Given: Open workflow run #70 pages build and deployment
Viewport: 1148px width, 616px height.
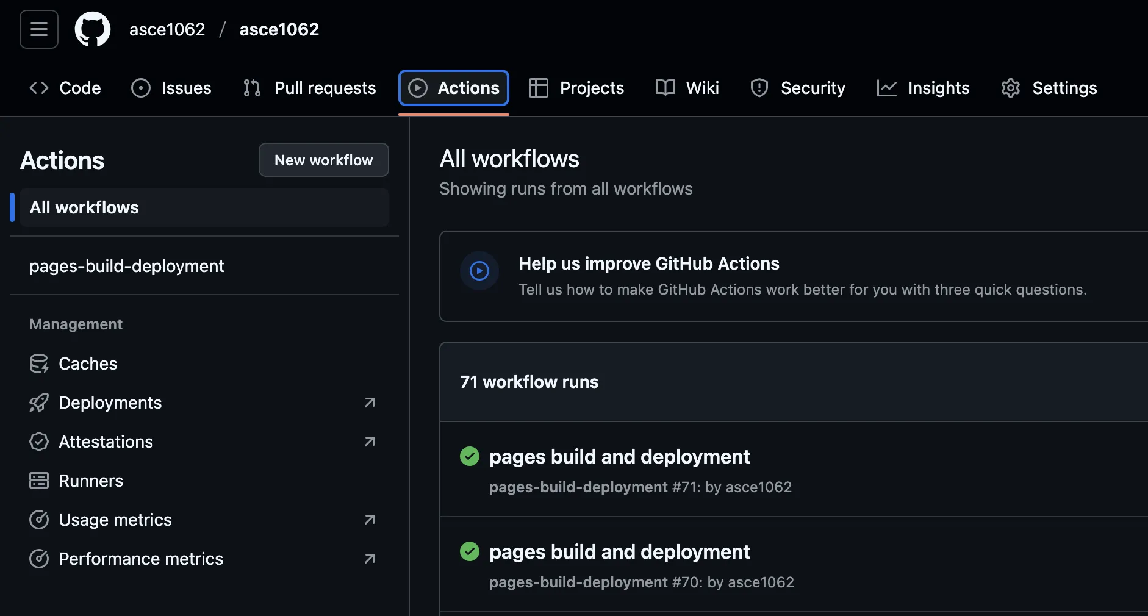Looking at the screenshot, I should click(x=619, y=552).
